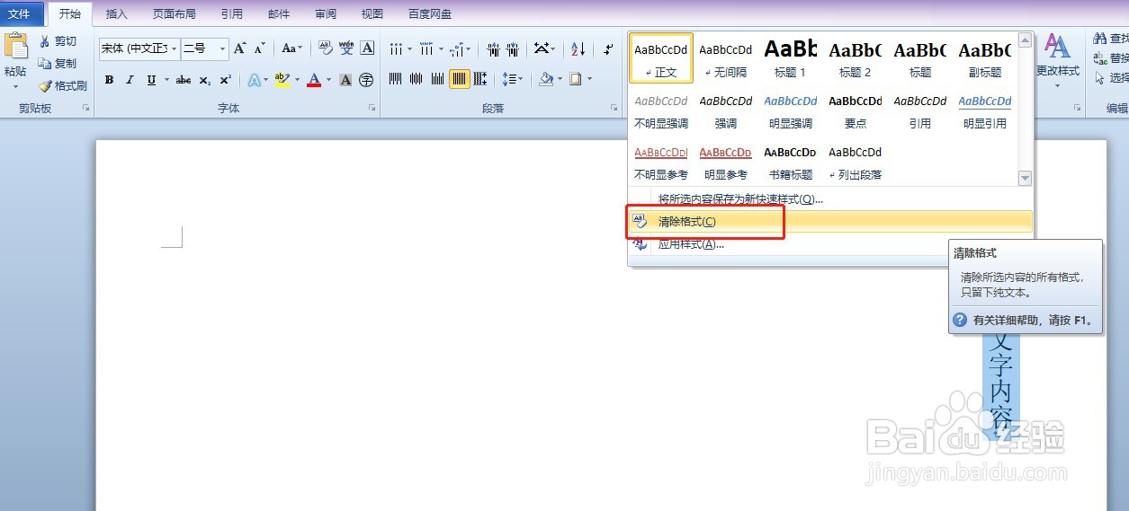Expand the Borders dropdown arrow
The image size is (1129, 511).
(x=589, y=79)
